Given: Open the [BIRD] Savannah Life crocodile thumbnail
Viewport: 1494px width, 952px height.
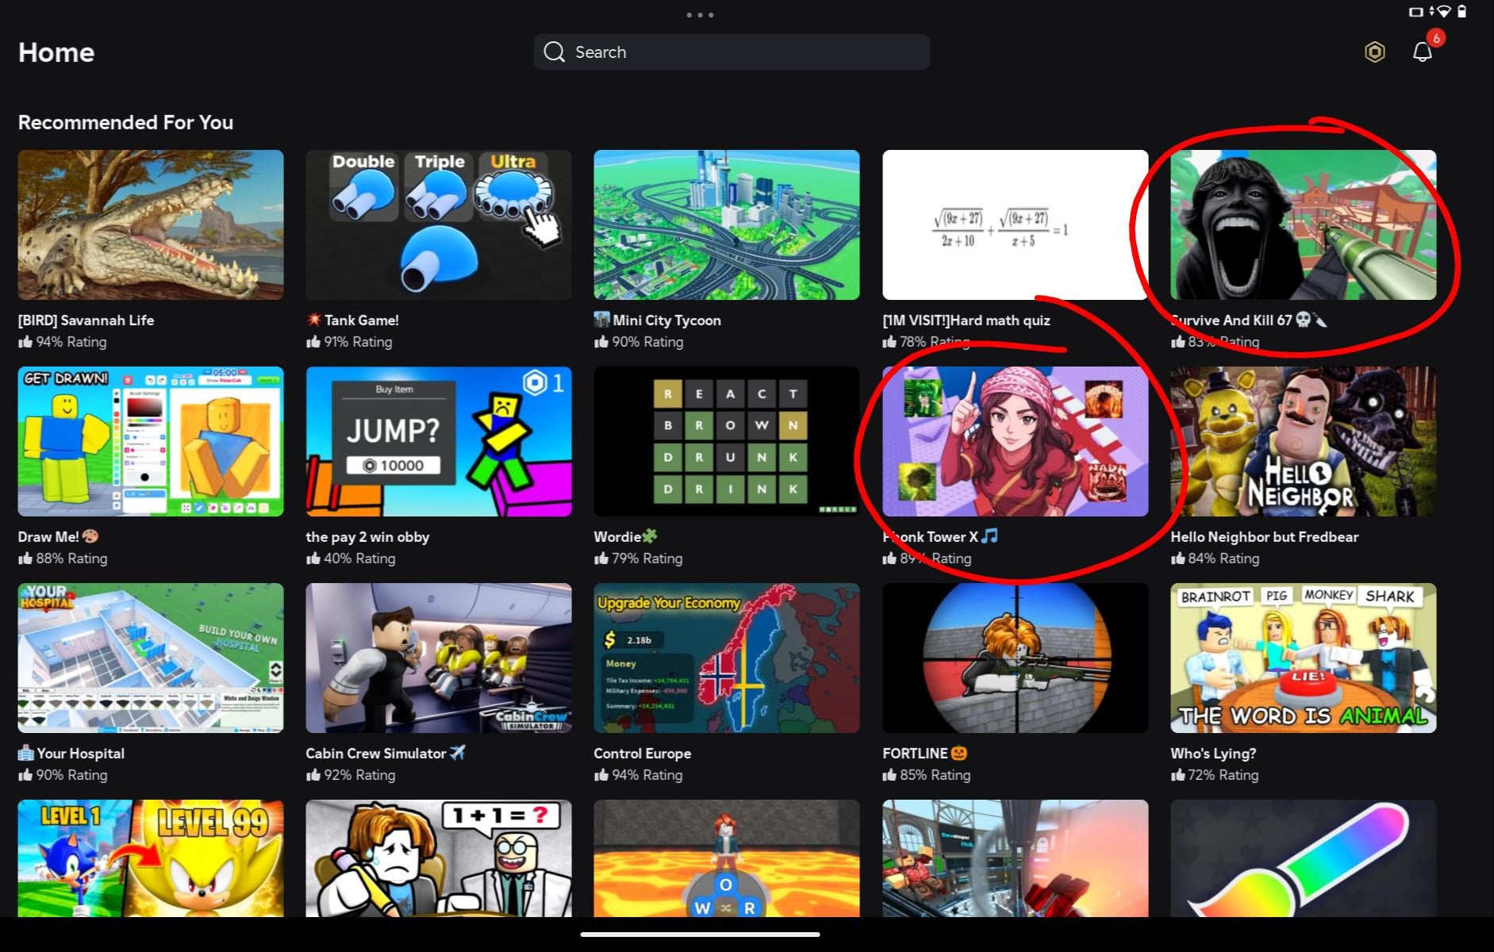Looking at the screenshot, I should 150,225.
